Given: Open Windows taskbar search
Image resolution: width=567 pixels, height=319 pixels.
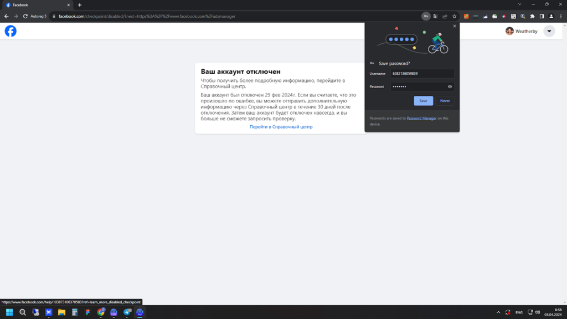Looking at the screenshot, I should pyautogui.click(x=22, y=312).
